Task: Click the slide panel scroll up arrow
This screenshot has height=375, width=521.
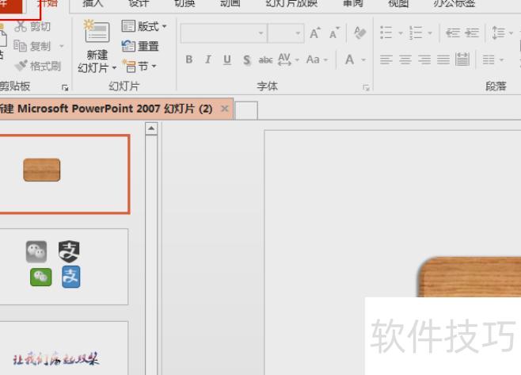Action: 151,128
